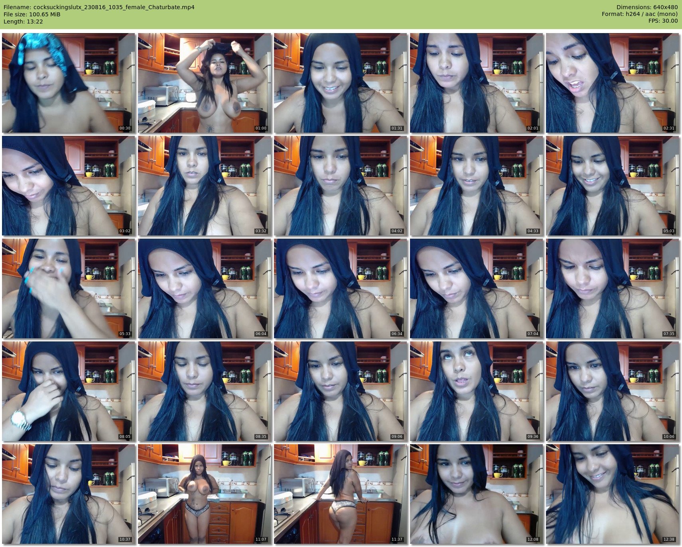Pick the thumbnail at time 05:03

pyautogui.click(x=613, y=186)
